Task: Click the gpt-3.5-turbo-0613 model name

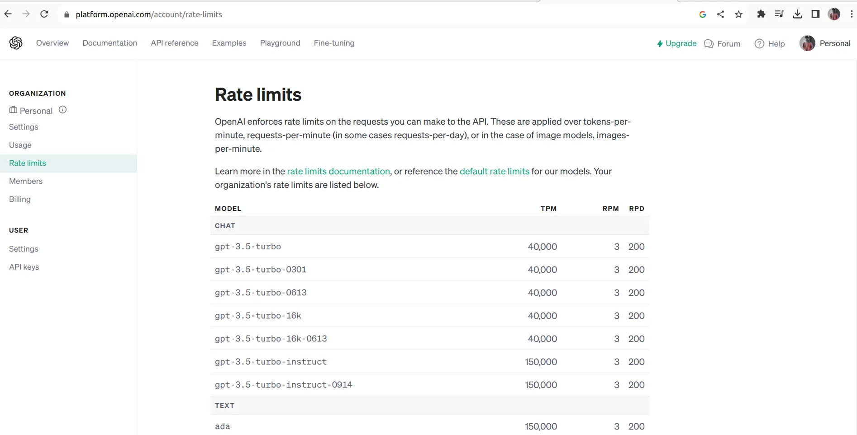Action: click(261, 293)
